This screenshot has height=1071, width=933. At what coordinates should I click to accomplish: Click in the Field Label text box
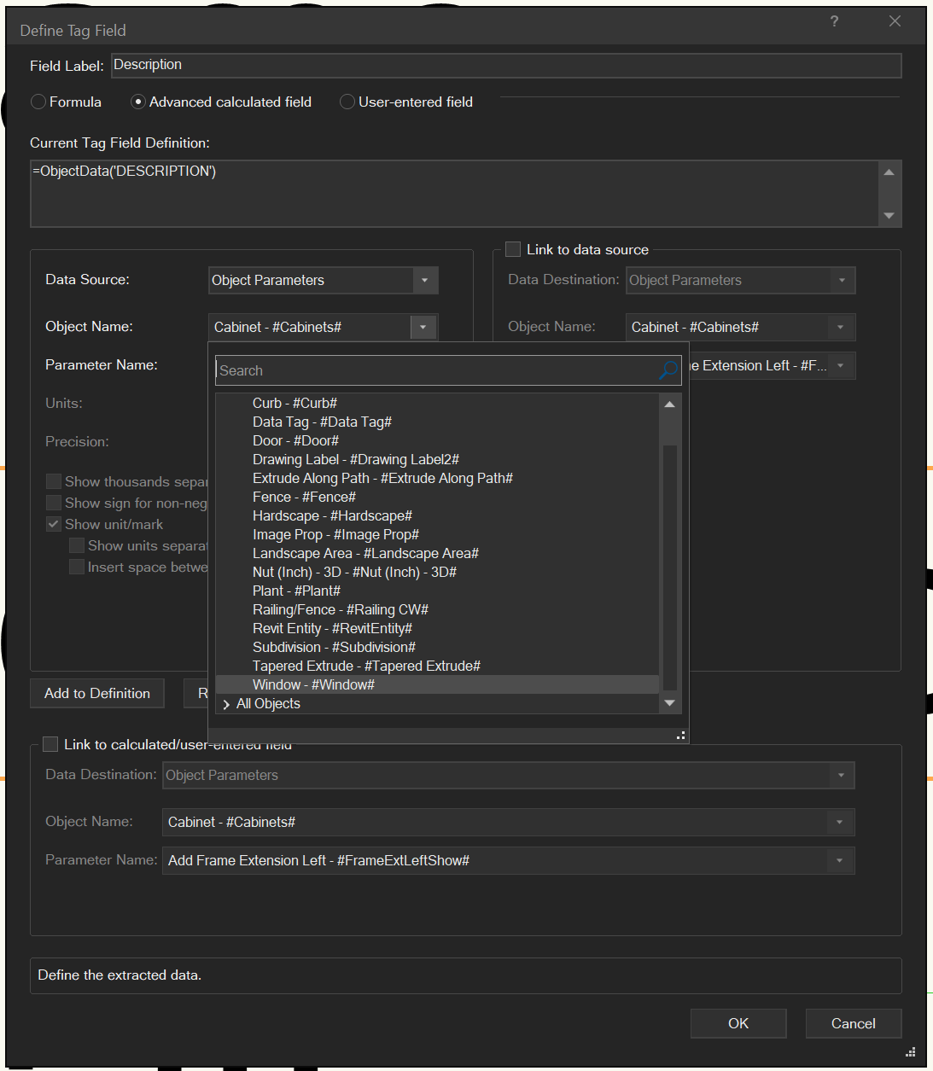click(x=505, y=65)
